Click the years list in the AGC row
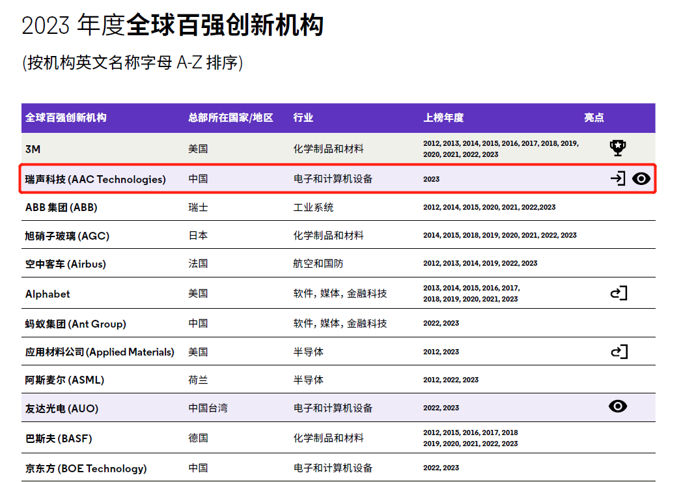 pyautogui.click(x=500, y=235)
